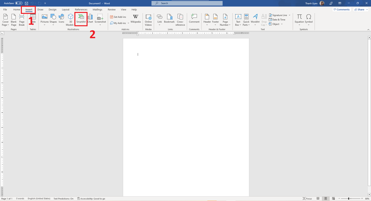The width and height of the screenshot is (371, 201).
Task: Expand the Signature Line dropdown
Action: point(289,15)
